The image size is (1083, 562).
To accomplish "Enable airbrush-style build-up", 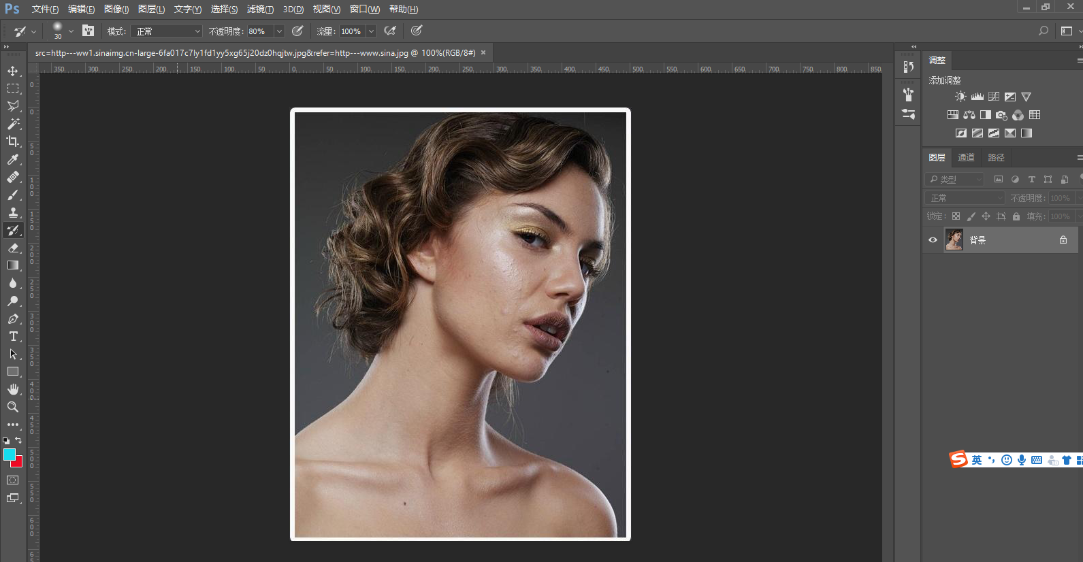I will pos(390,31).
